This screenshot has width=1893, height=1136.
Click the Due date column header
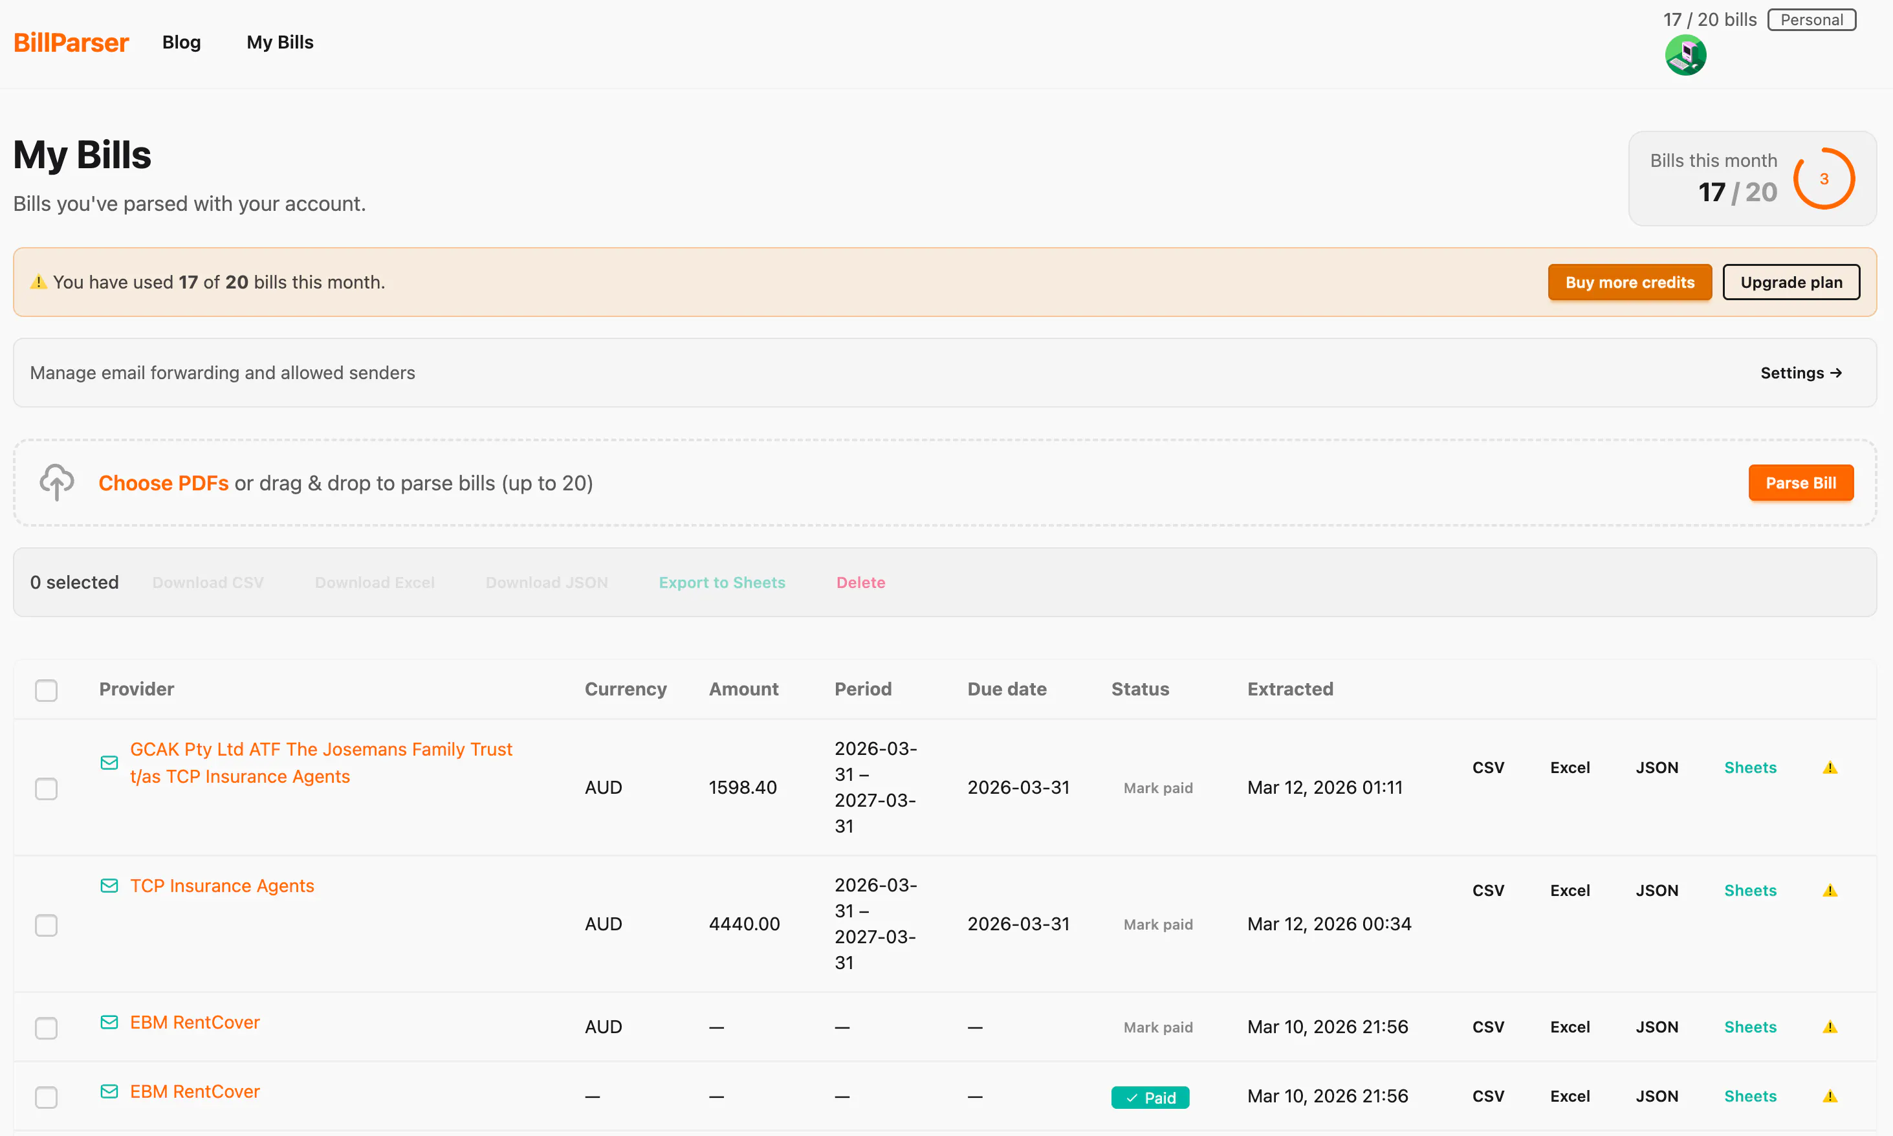pyautogui.click(x=1007, y=689)
